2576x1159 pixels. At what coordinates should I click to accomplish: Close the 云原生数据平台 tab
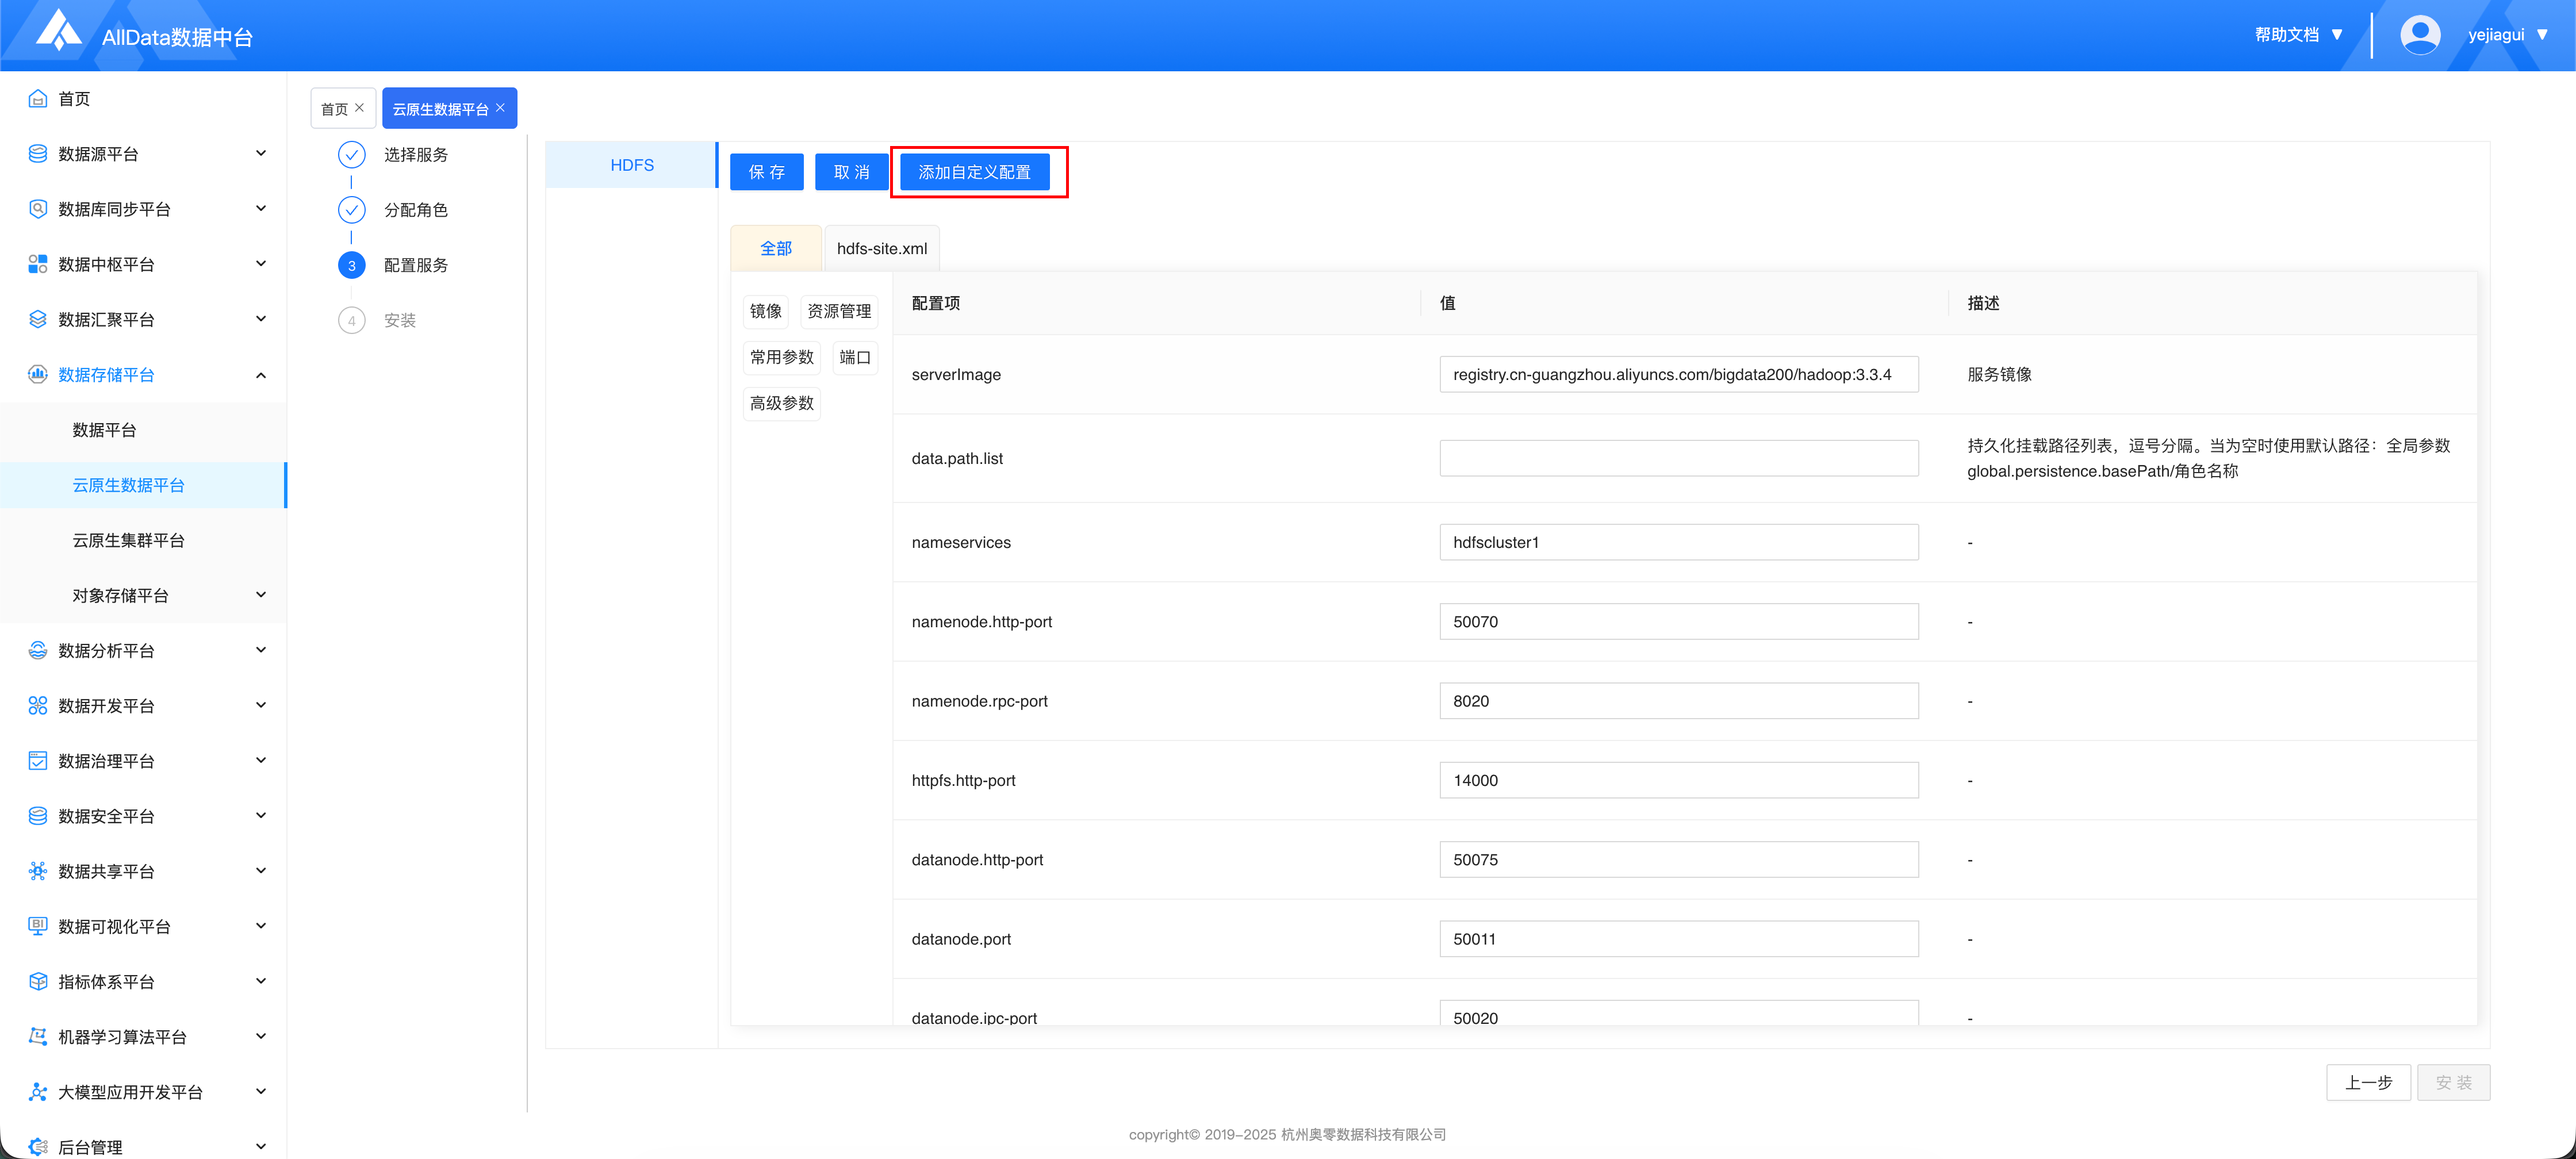[x=501, y=108]
